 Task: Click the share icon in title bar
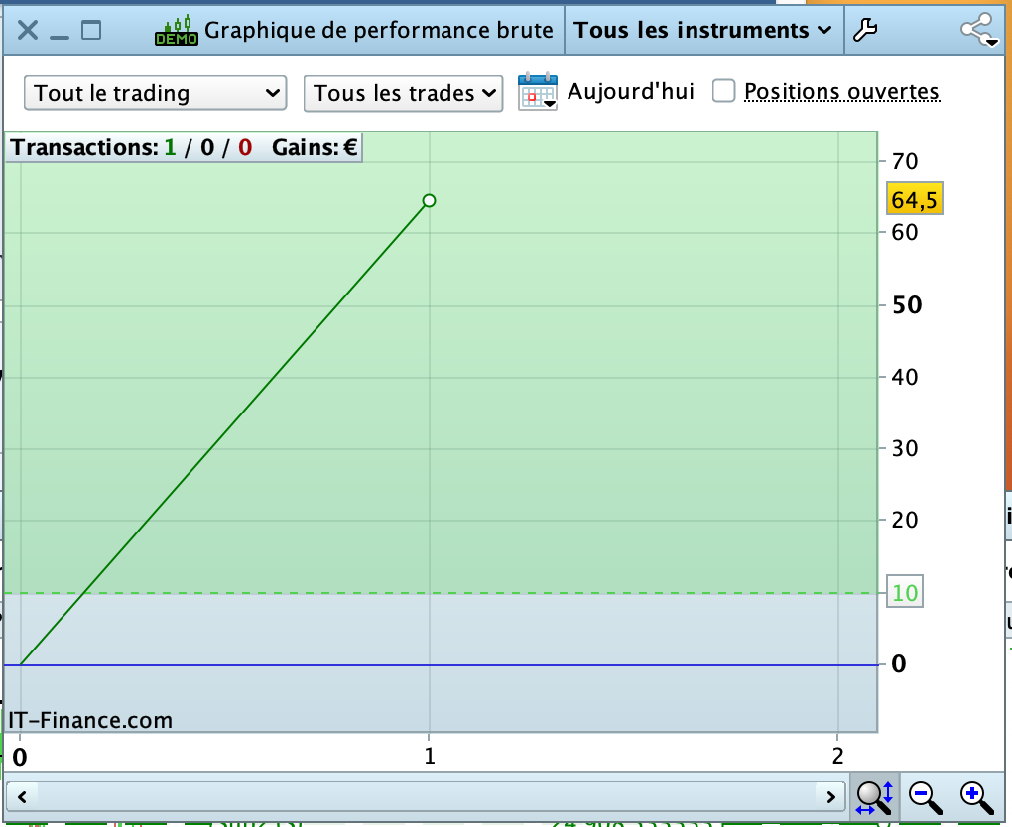978,30
